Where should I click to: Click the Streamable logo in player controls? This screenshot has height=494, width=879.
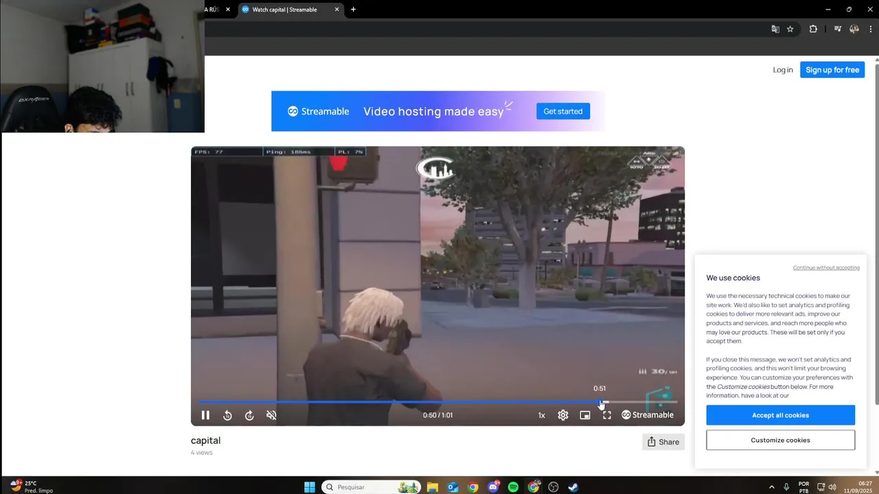coord(648,415)
